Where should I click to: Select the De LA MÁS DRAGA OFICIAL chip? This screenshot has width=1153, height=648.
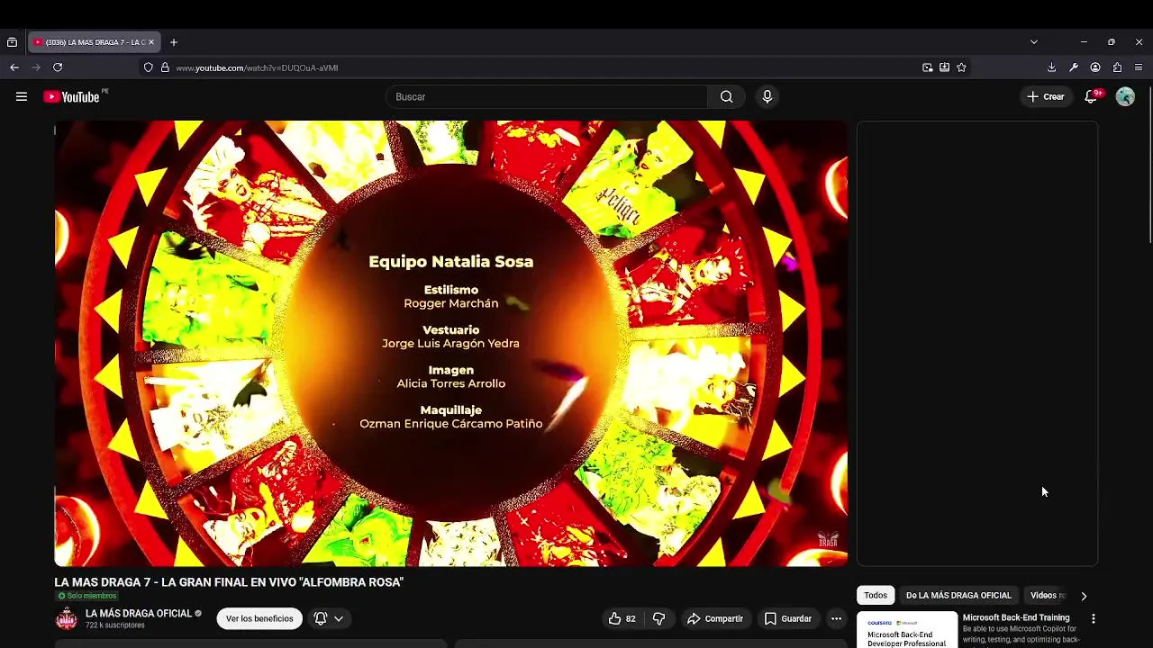click(958, 595)
